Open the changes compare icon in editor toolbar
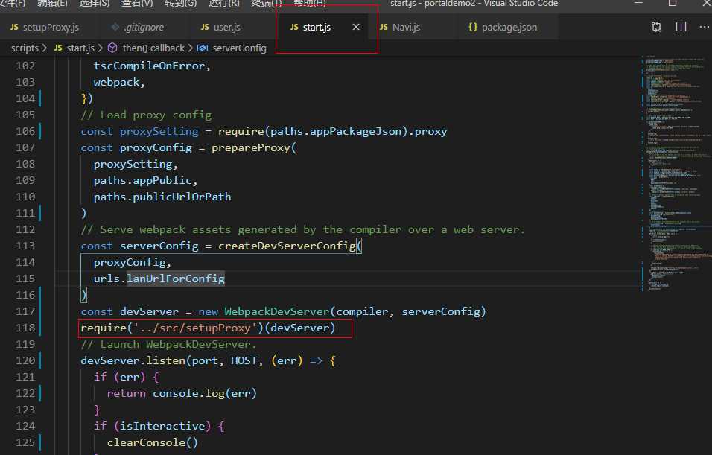The image size is (712, 455). point(657,27)
